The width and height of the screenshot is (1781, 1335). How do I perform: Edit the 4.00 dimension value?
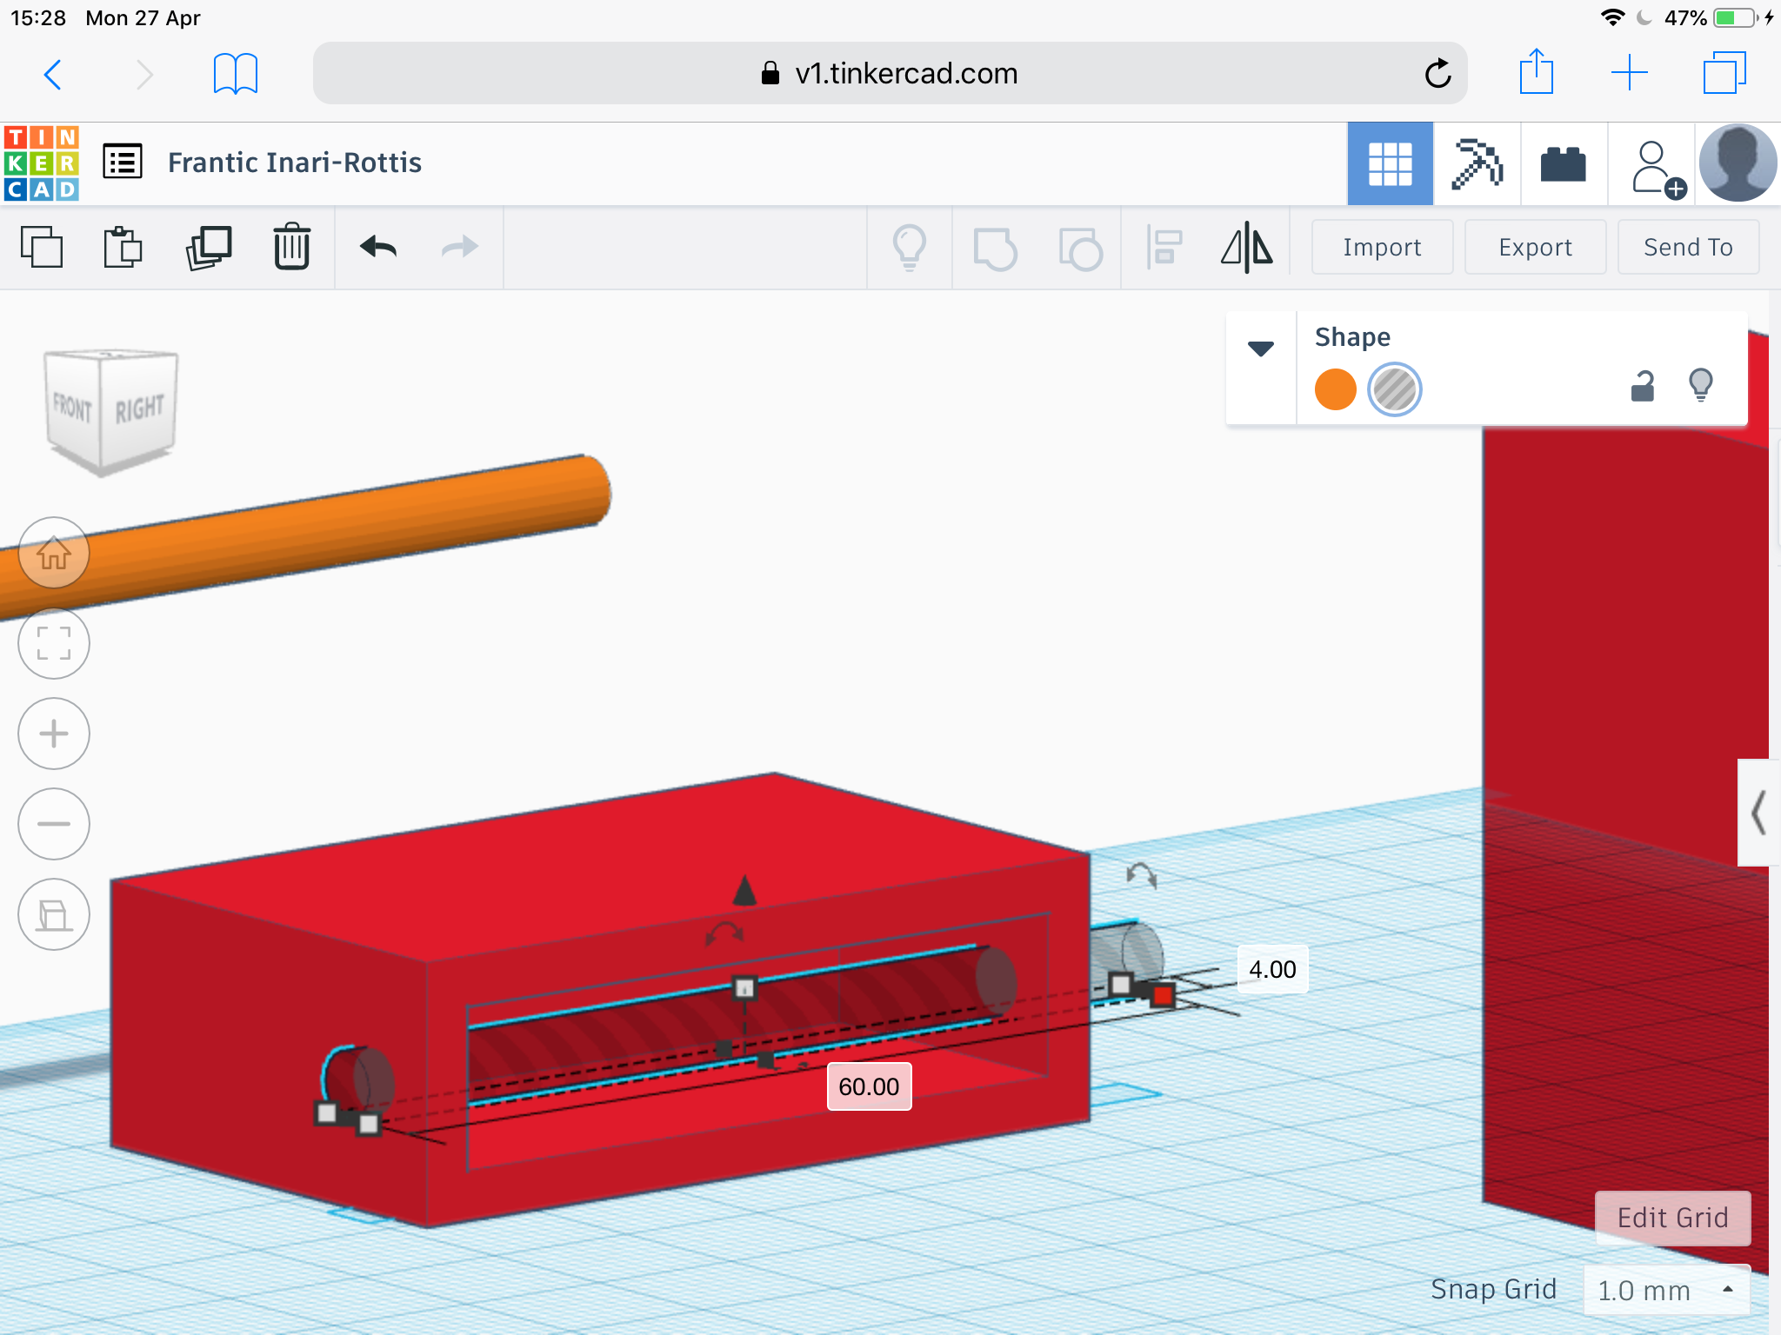(1272, 969)
